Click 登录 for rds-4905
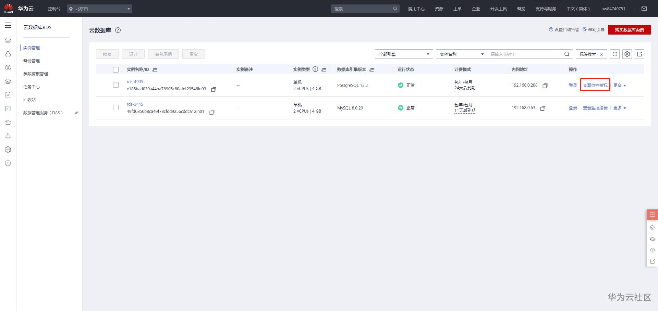658x311 pixels. tap(573, 86)
